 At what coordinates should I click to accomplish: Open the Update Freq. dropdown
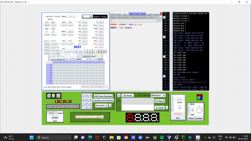pos(91,16)
